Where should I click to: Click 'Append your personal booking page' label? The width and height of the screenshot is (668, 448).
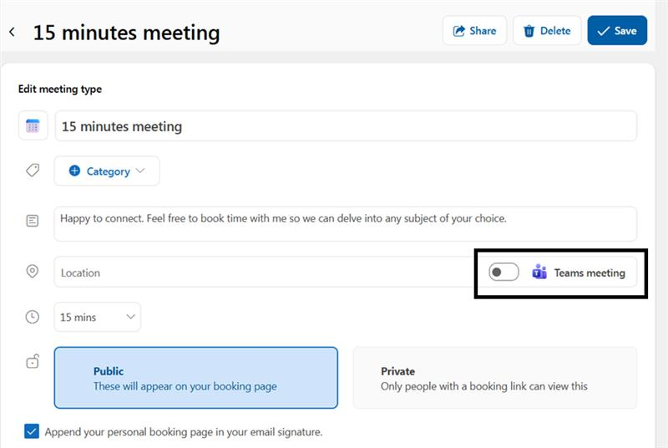coord(183,432)
